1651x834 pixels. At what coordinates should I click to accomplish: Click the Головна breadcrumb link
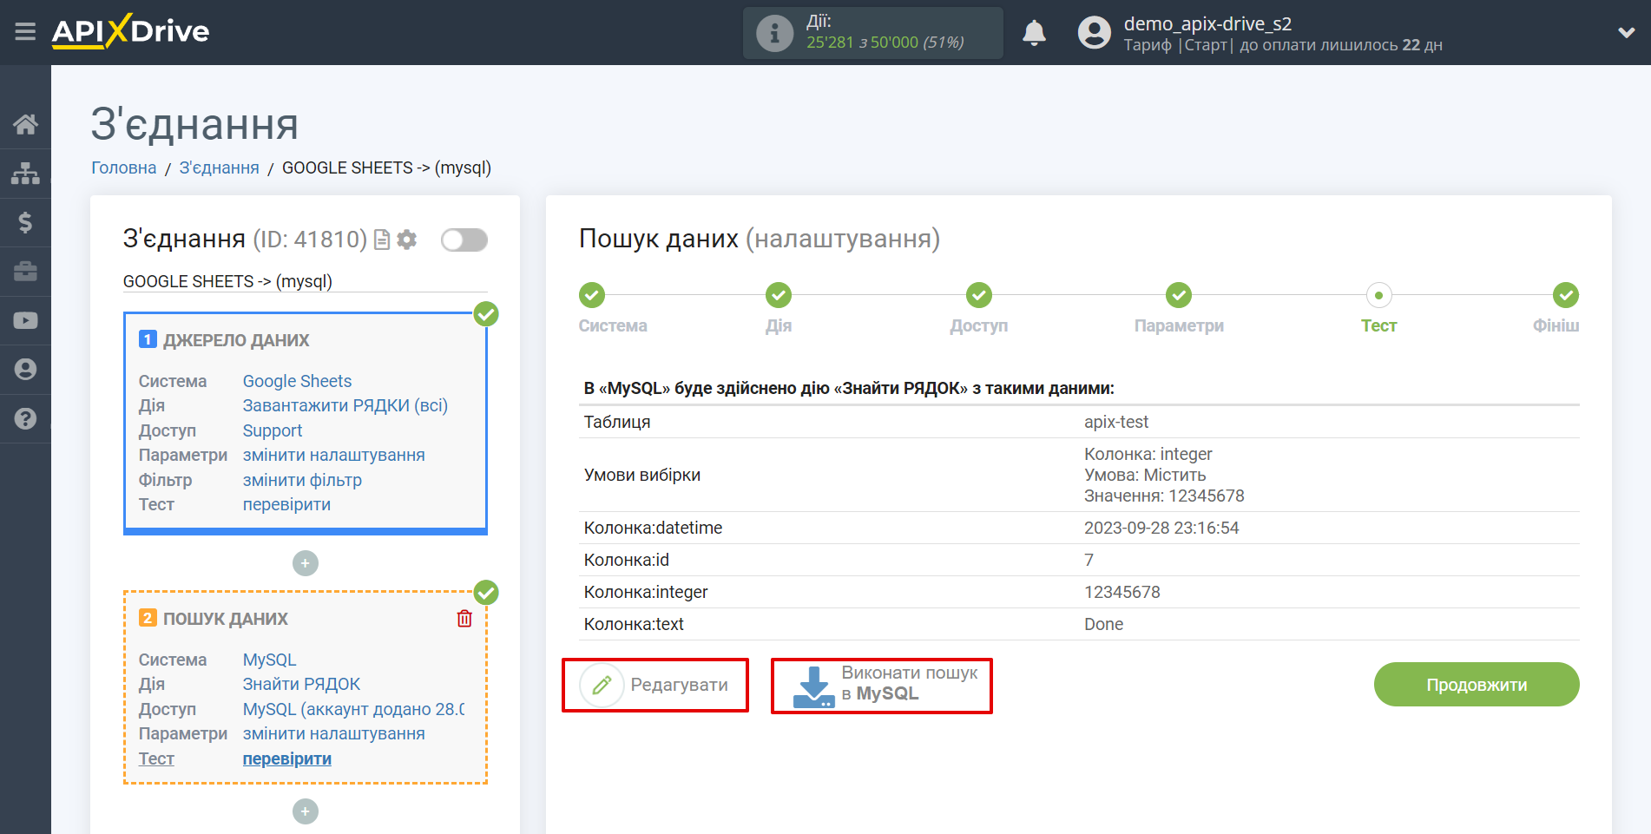124,167
